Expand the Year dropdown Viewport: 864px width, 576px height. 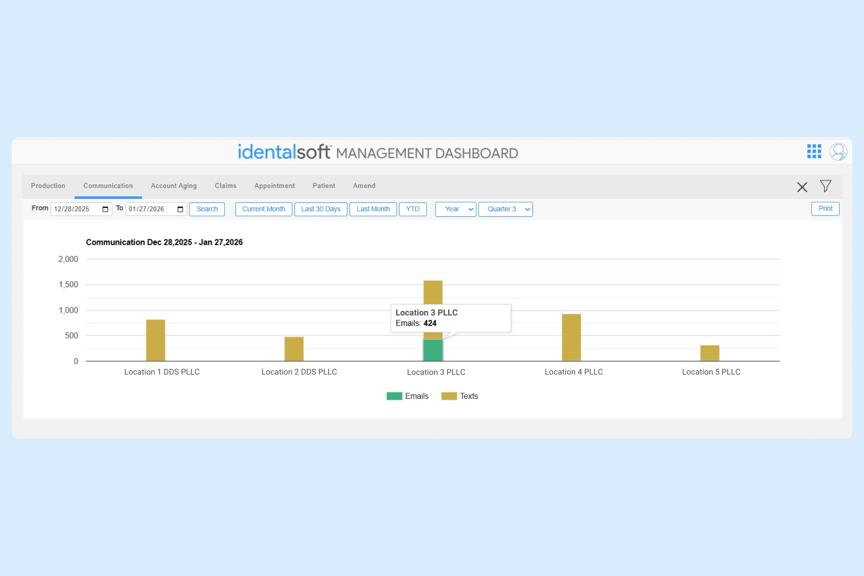pyautogui.click(x=456, y=209)
